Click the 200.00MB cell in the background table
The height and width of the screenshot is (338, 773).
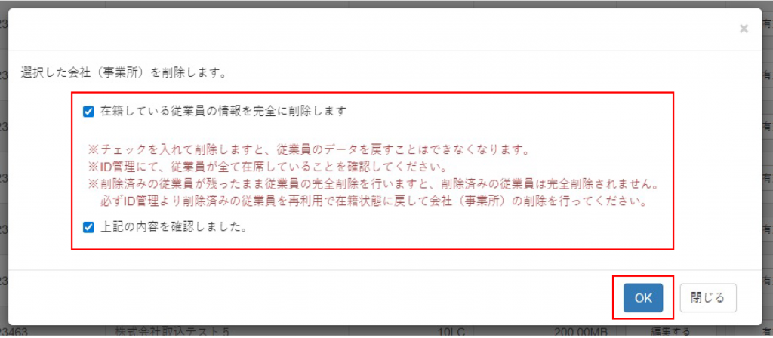[581, 331]
